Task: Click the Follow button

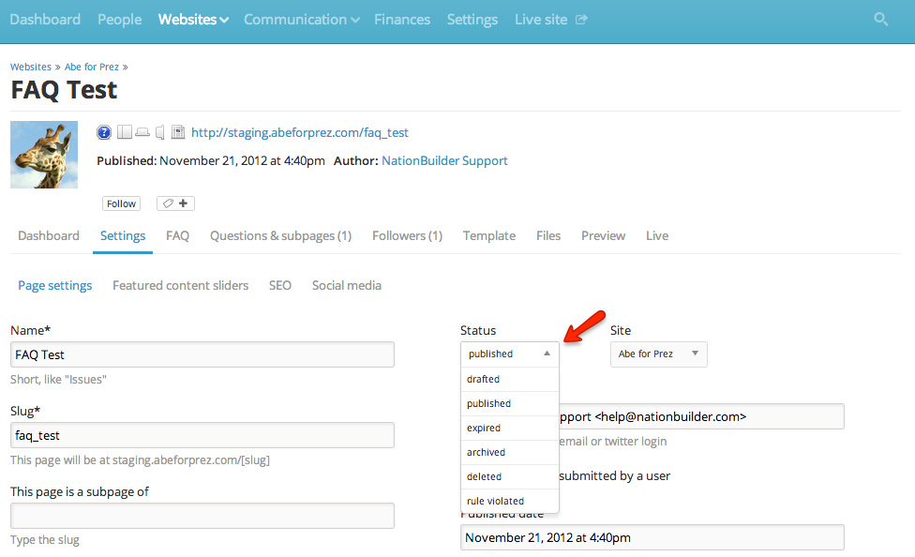Action: pos(121,203)
